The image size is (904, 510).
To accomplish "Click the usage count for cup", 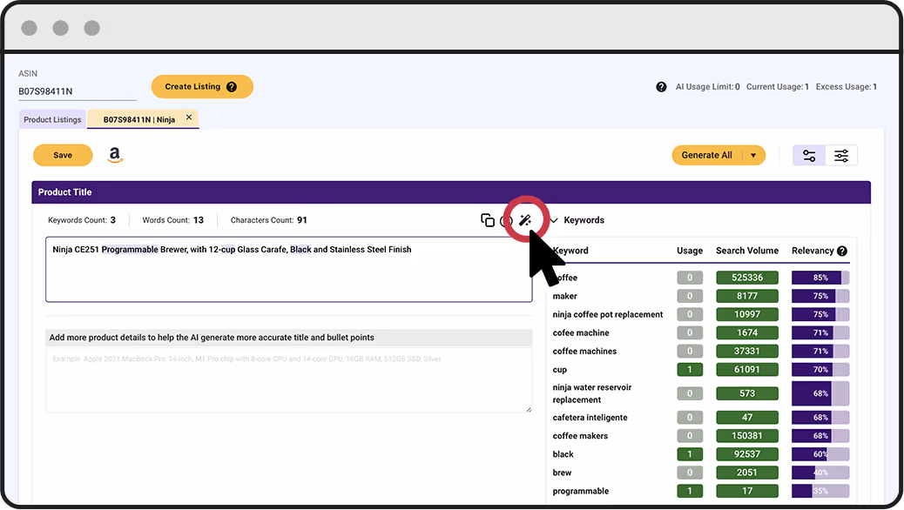I will tap(690, 369).
